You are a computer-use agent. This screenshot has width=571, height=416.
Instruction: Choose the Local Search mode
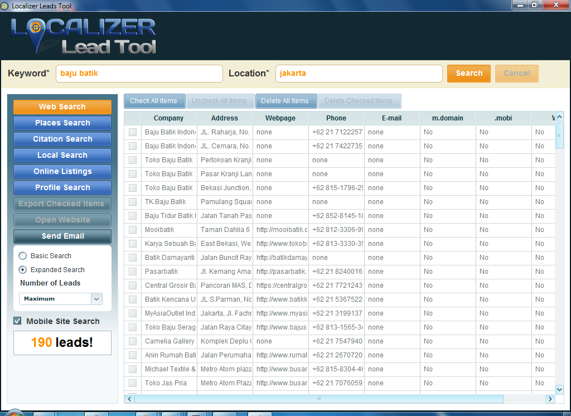(62, 155)
